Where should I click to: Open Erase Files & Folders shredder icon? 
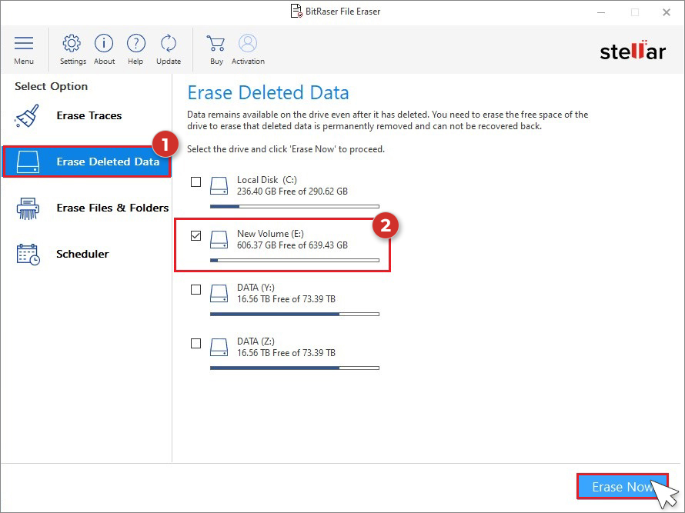pos(26,208)
